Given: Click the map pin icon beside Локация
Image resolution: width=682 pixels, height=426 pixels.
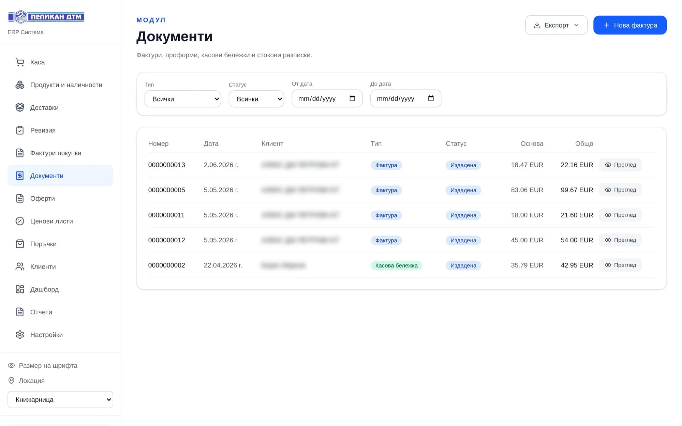Looking at the screenshot, I should tap(11, 380).
